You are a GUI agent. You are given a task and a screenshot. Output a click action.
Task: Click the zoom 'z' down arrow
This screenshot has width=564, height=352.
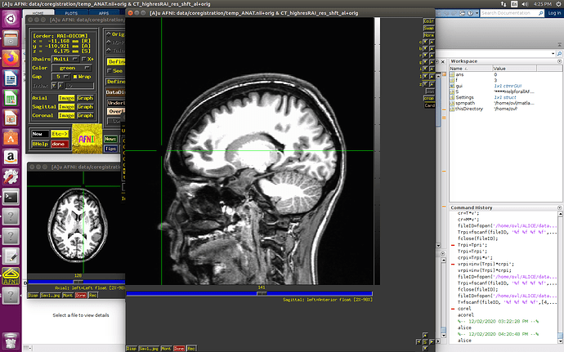click(x=425, y=84)
